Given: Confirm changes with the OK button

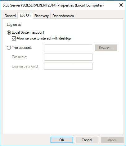Looking at the screenshot, I should click(x=62, y=140).
